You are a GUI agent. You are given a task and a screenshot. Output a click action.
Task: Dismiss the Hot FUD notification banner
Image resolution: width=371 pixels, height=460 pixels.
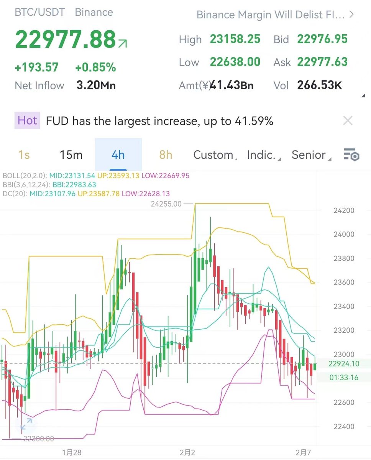click(x=348, y=121)
